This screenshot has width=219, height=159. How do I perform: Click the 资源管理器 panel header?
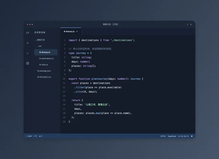pyautogui.click(x=40, y=33)
